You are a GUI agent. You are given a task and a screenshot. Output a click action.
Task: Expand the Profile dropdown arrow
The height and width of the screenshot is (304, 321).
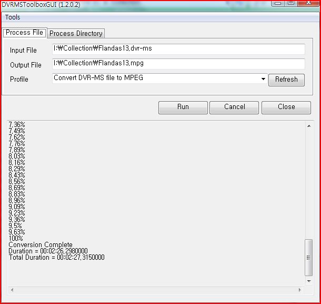coord(263,79)
